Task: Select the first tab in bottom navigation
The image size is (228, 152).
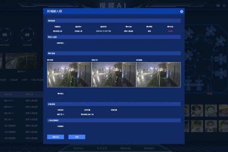Action: pyautogui.click(x=79, y=148)
